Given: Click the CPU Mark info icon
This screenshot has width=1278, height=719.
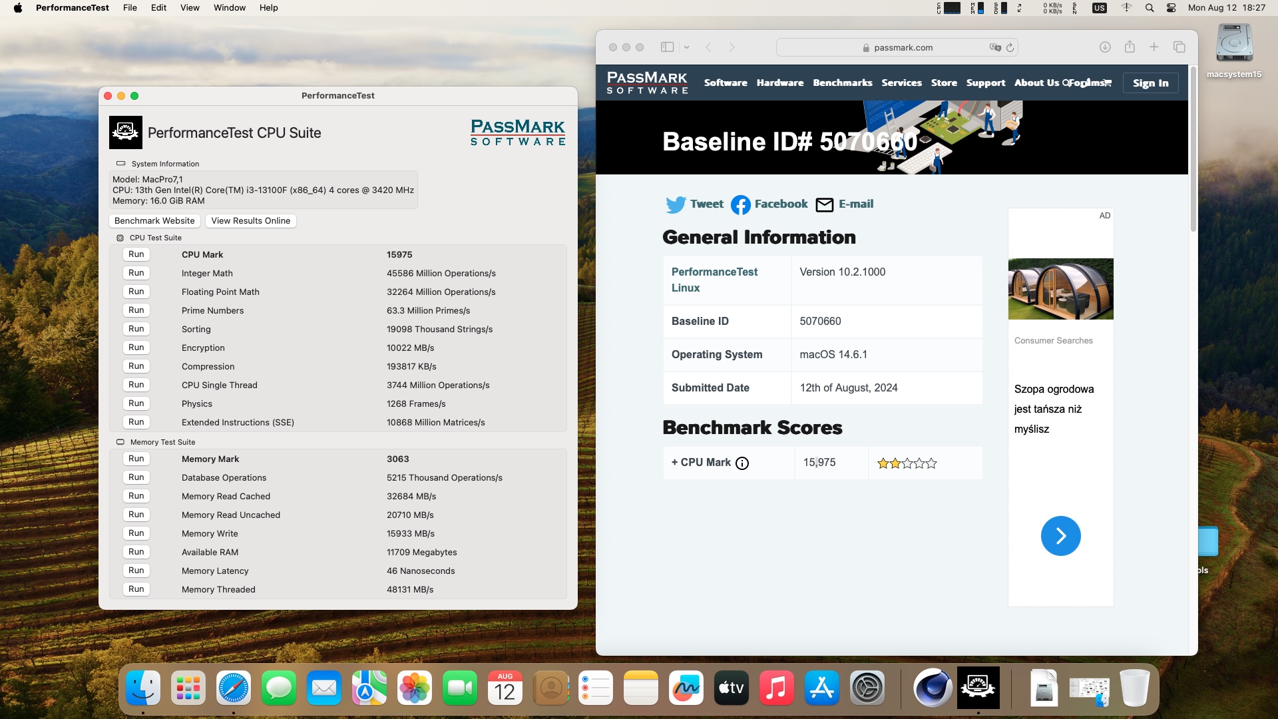Looking at the screenshot, I should click(x=742, y=463).
